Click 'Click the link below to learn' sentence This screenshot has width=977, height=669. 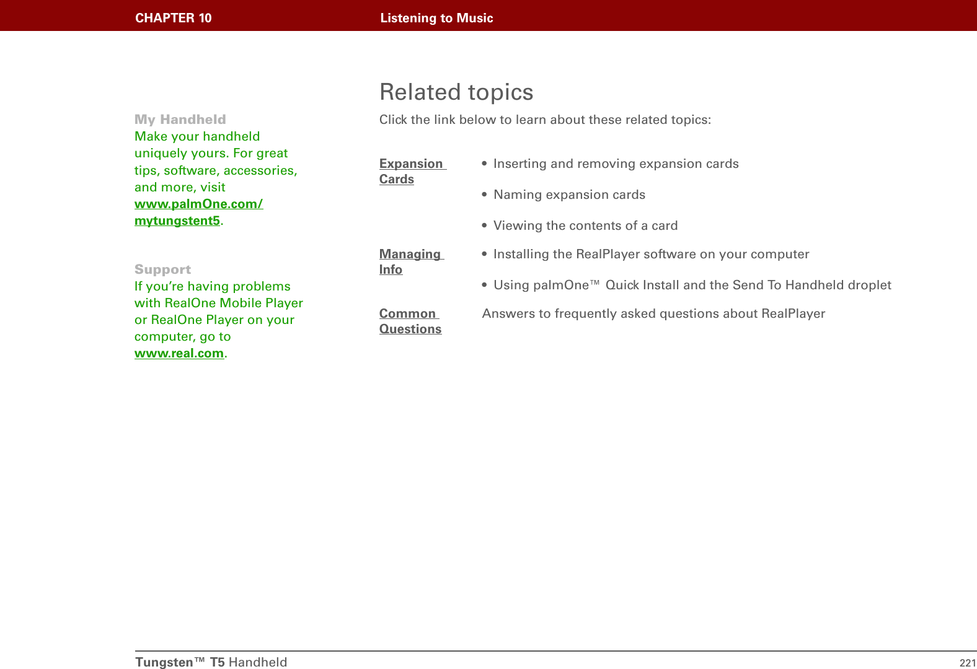[x=546, y=120]
